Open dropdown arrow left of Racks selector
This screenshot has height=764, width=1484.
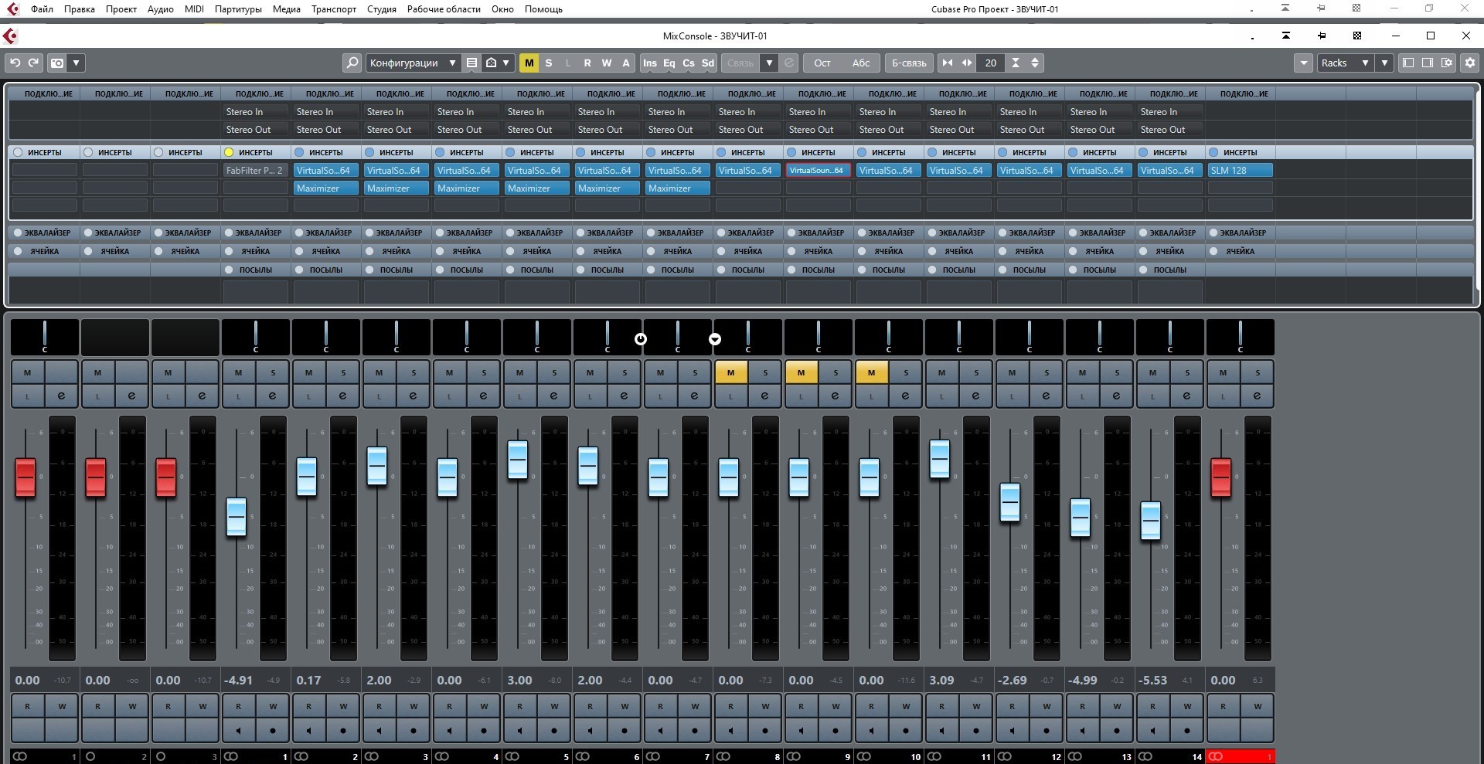(x=1304, y=63)
